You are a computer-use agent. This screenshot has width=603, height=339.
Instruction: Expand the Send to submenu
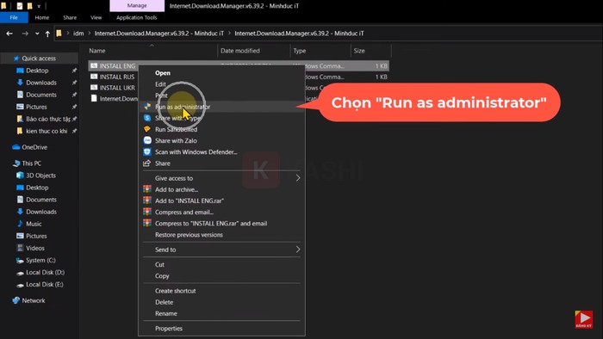[x=222, y=250]
